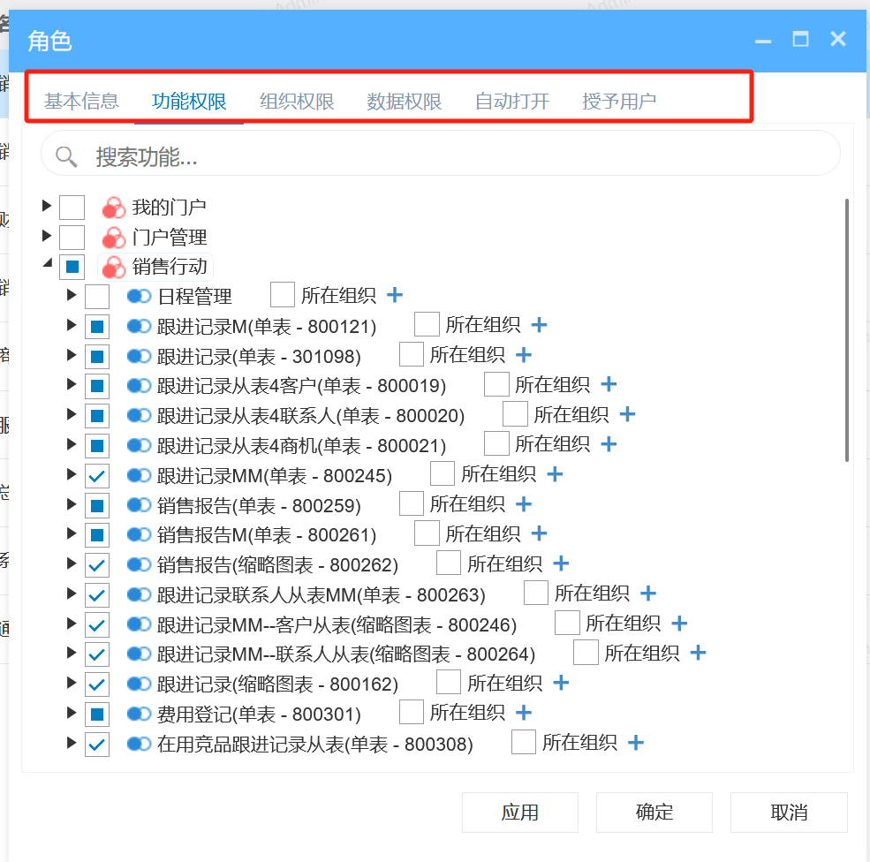The image size is (870, 862).
Task: Uncheck 跟进记录(缩略图表 - 800162) checkbox
Action: pos(97,684)
